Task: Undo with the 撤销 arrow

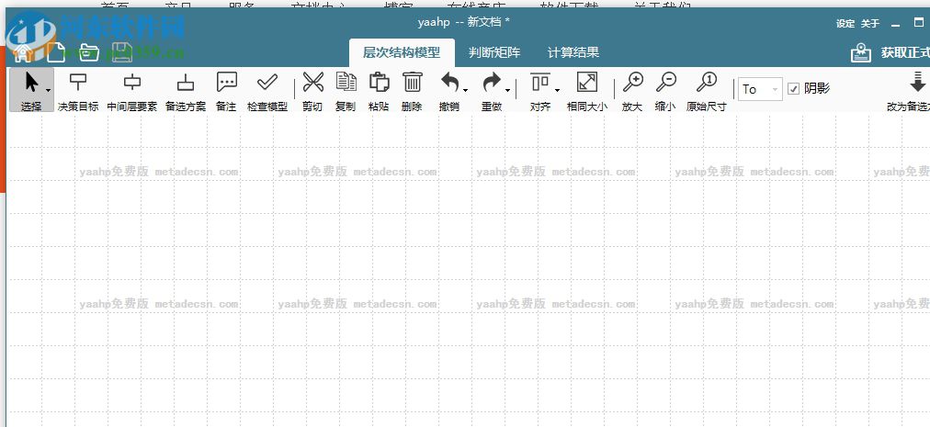Action: point(449,83)
